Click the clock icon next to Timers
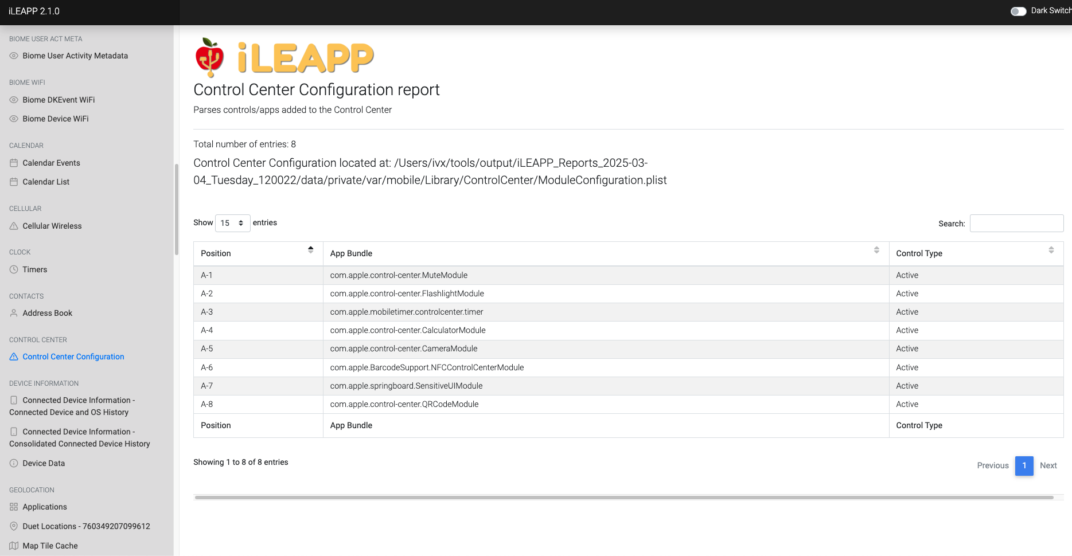This screenshot has height=556, width=1072. coord(14,269)
